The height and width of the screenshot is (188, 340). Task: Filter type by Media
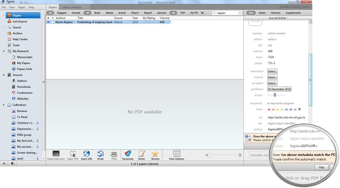pyautogui.click(x=109, y=13)
